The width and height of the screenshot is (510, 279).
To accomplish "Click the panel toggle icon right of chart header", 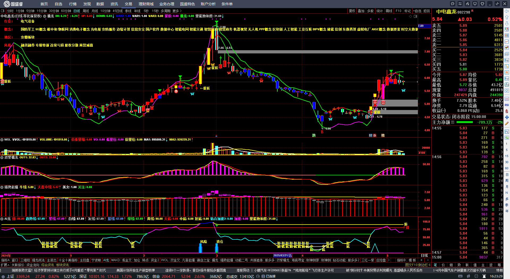I will tap(415, 16).
